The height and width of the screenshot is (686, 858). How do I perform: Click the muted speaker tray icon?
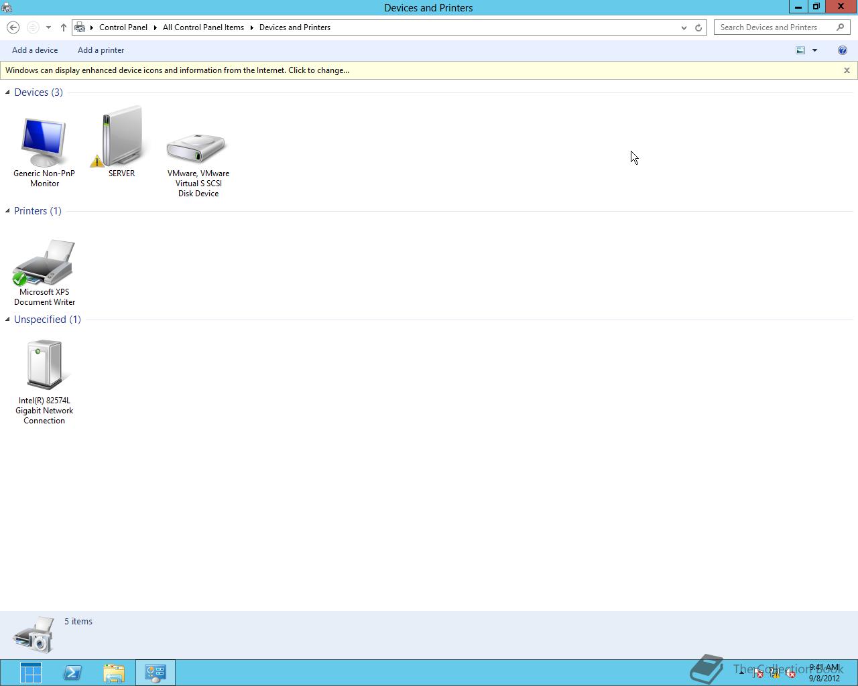click(791, 673)
